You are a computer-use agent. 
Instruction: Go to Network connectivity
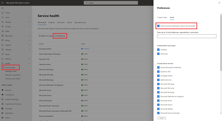click(13, 75)
